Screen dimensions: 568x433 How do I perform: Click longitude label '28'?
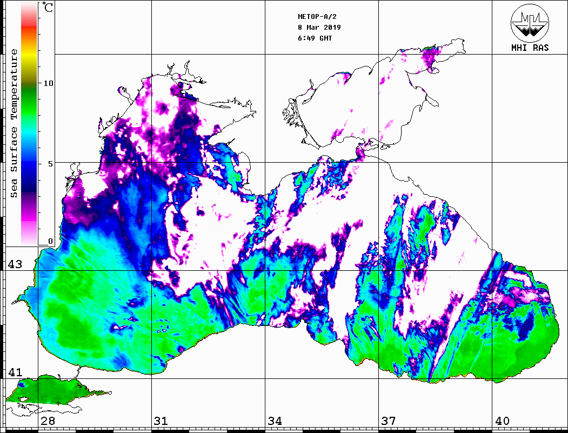(x=48, y=421)
